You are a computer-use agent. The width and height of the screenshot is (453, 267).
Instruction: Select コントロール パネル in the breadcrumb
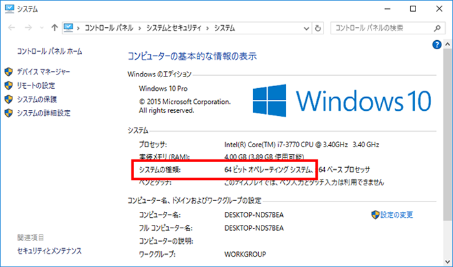pos(109,28)
